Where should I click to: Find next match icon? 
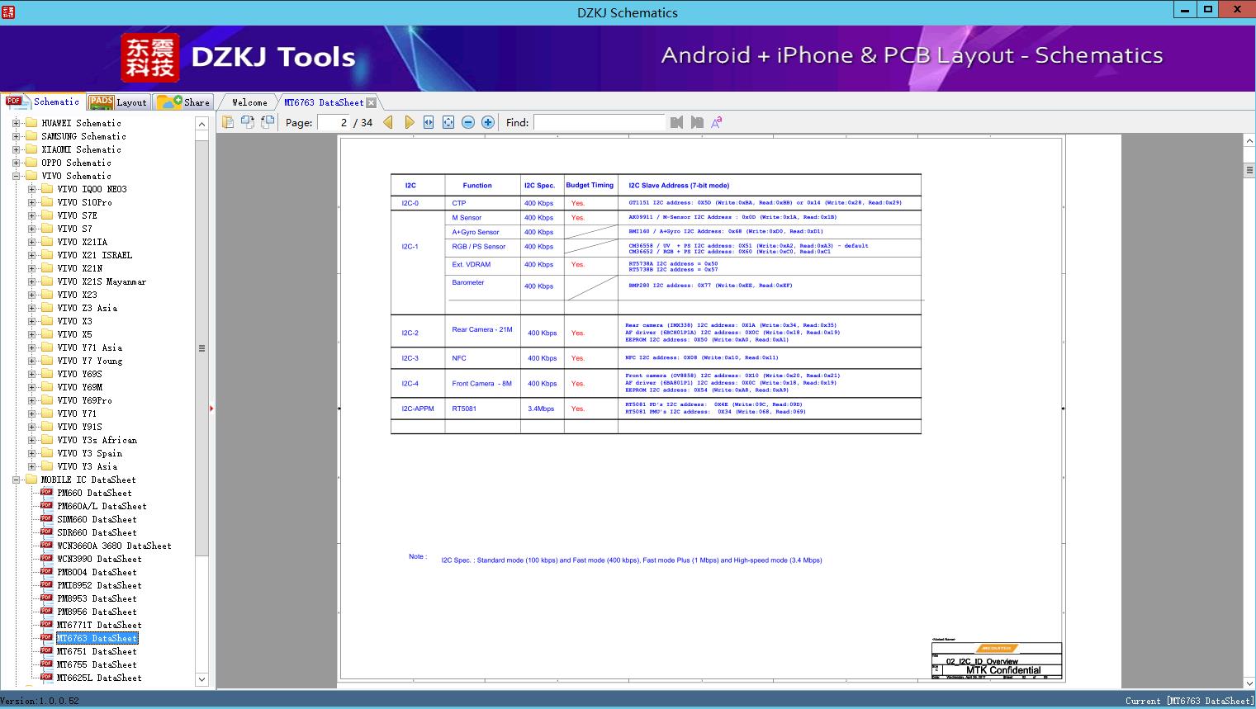[697, 122]
